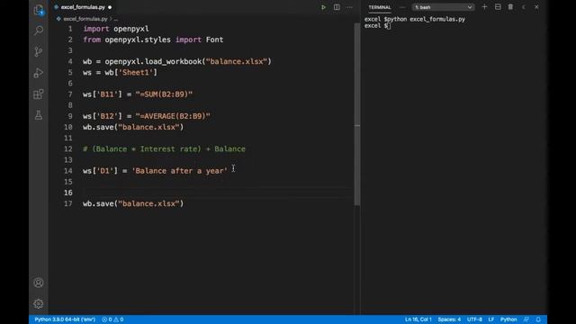
Task: Open the notifications bell in the status bar
Action: click(538, 319)
